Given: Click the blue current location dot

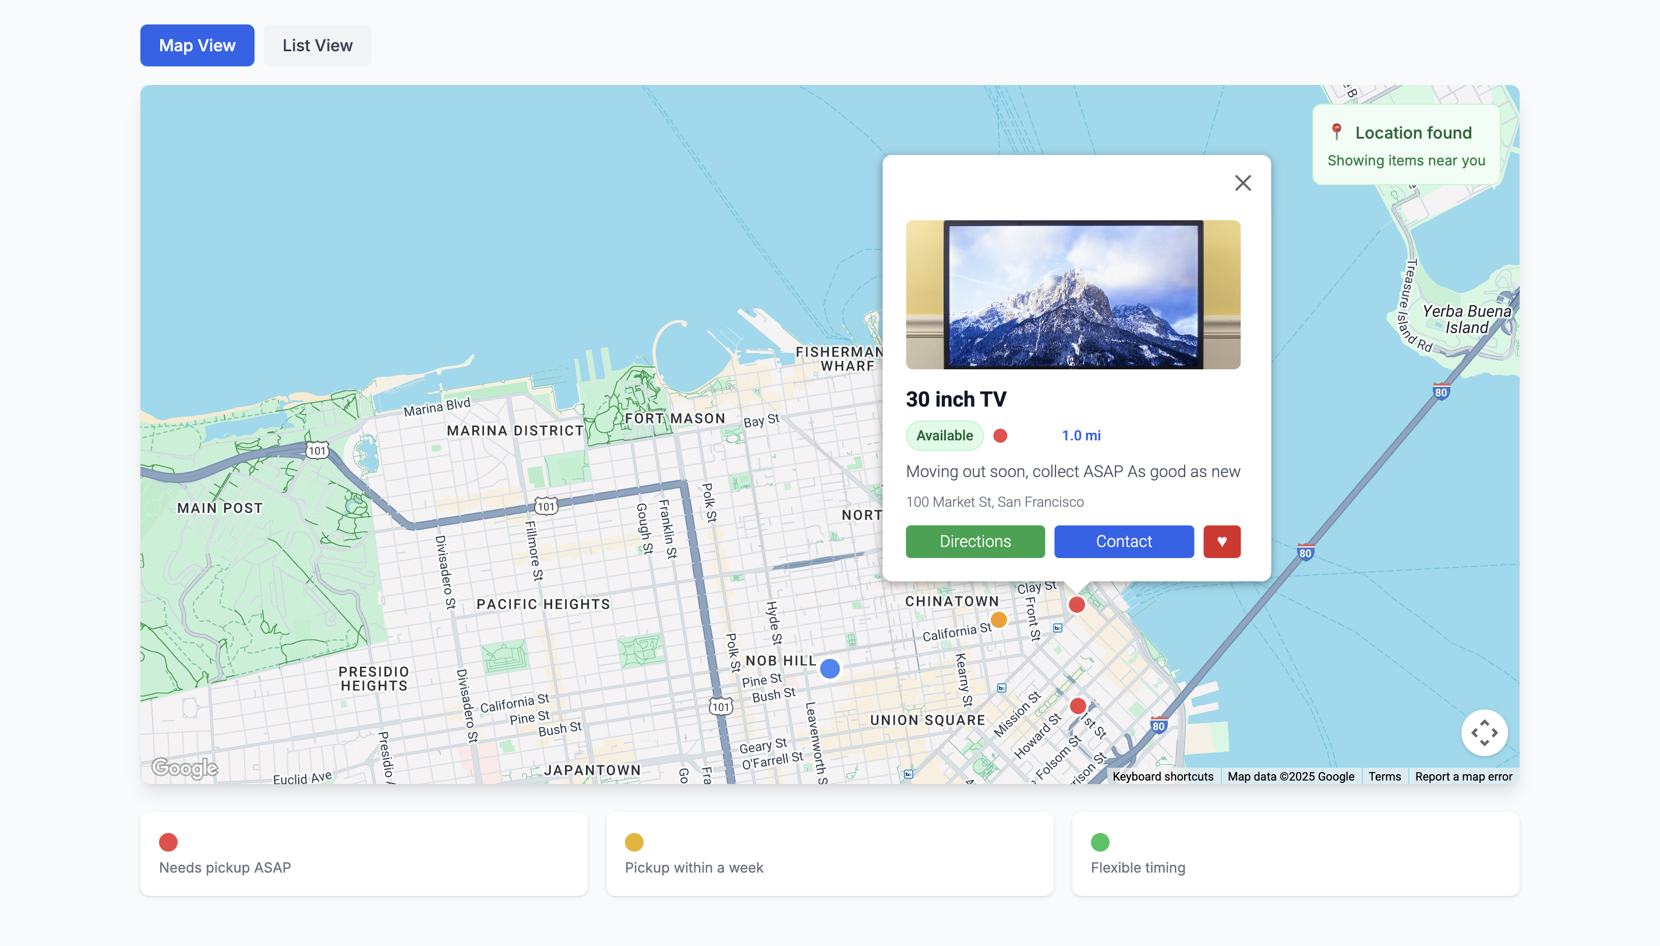Looking at the screenshot, I should 829,668.
